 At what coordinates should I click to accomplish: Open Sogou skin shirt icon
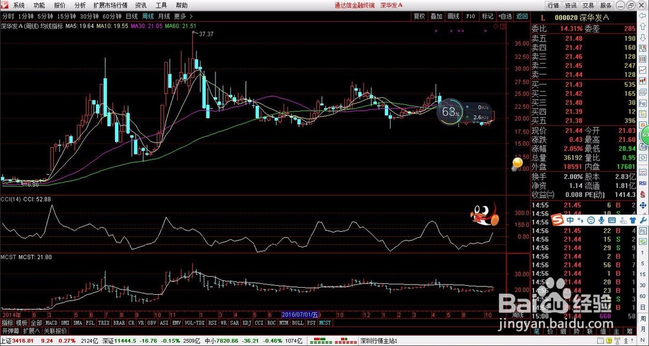tap(633, 220)
